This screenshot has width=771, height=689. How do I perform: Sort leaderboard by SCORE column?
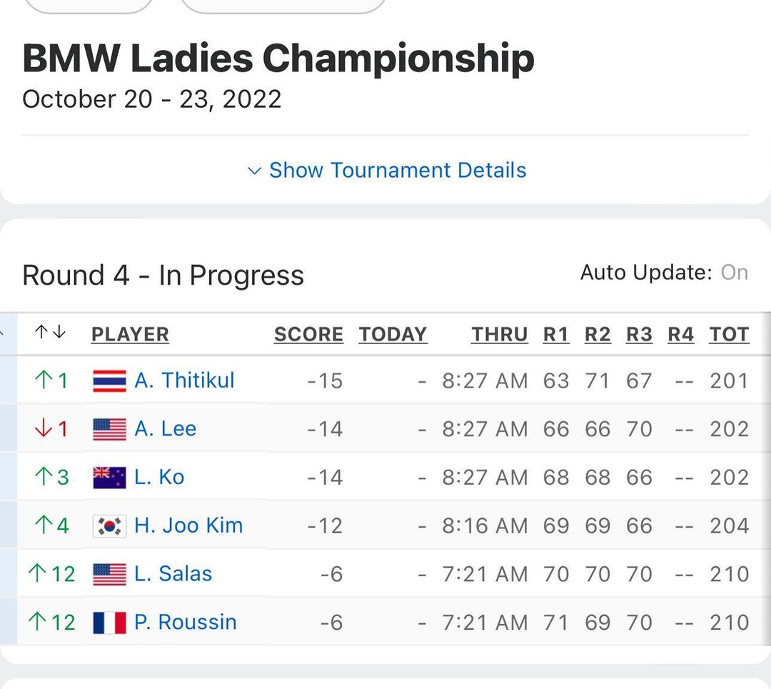(x=308, y=334)
